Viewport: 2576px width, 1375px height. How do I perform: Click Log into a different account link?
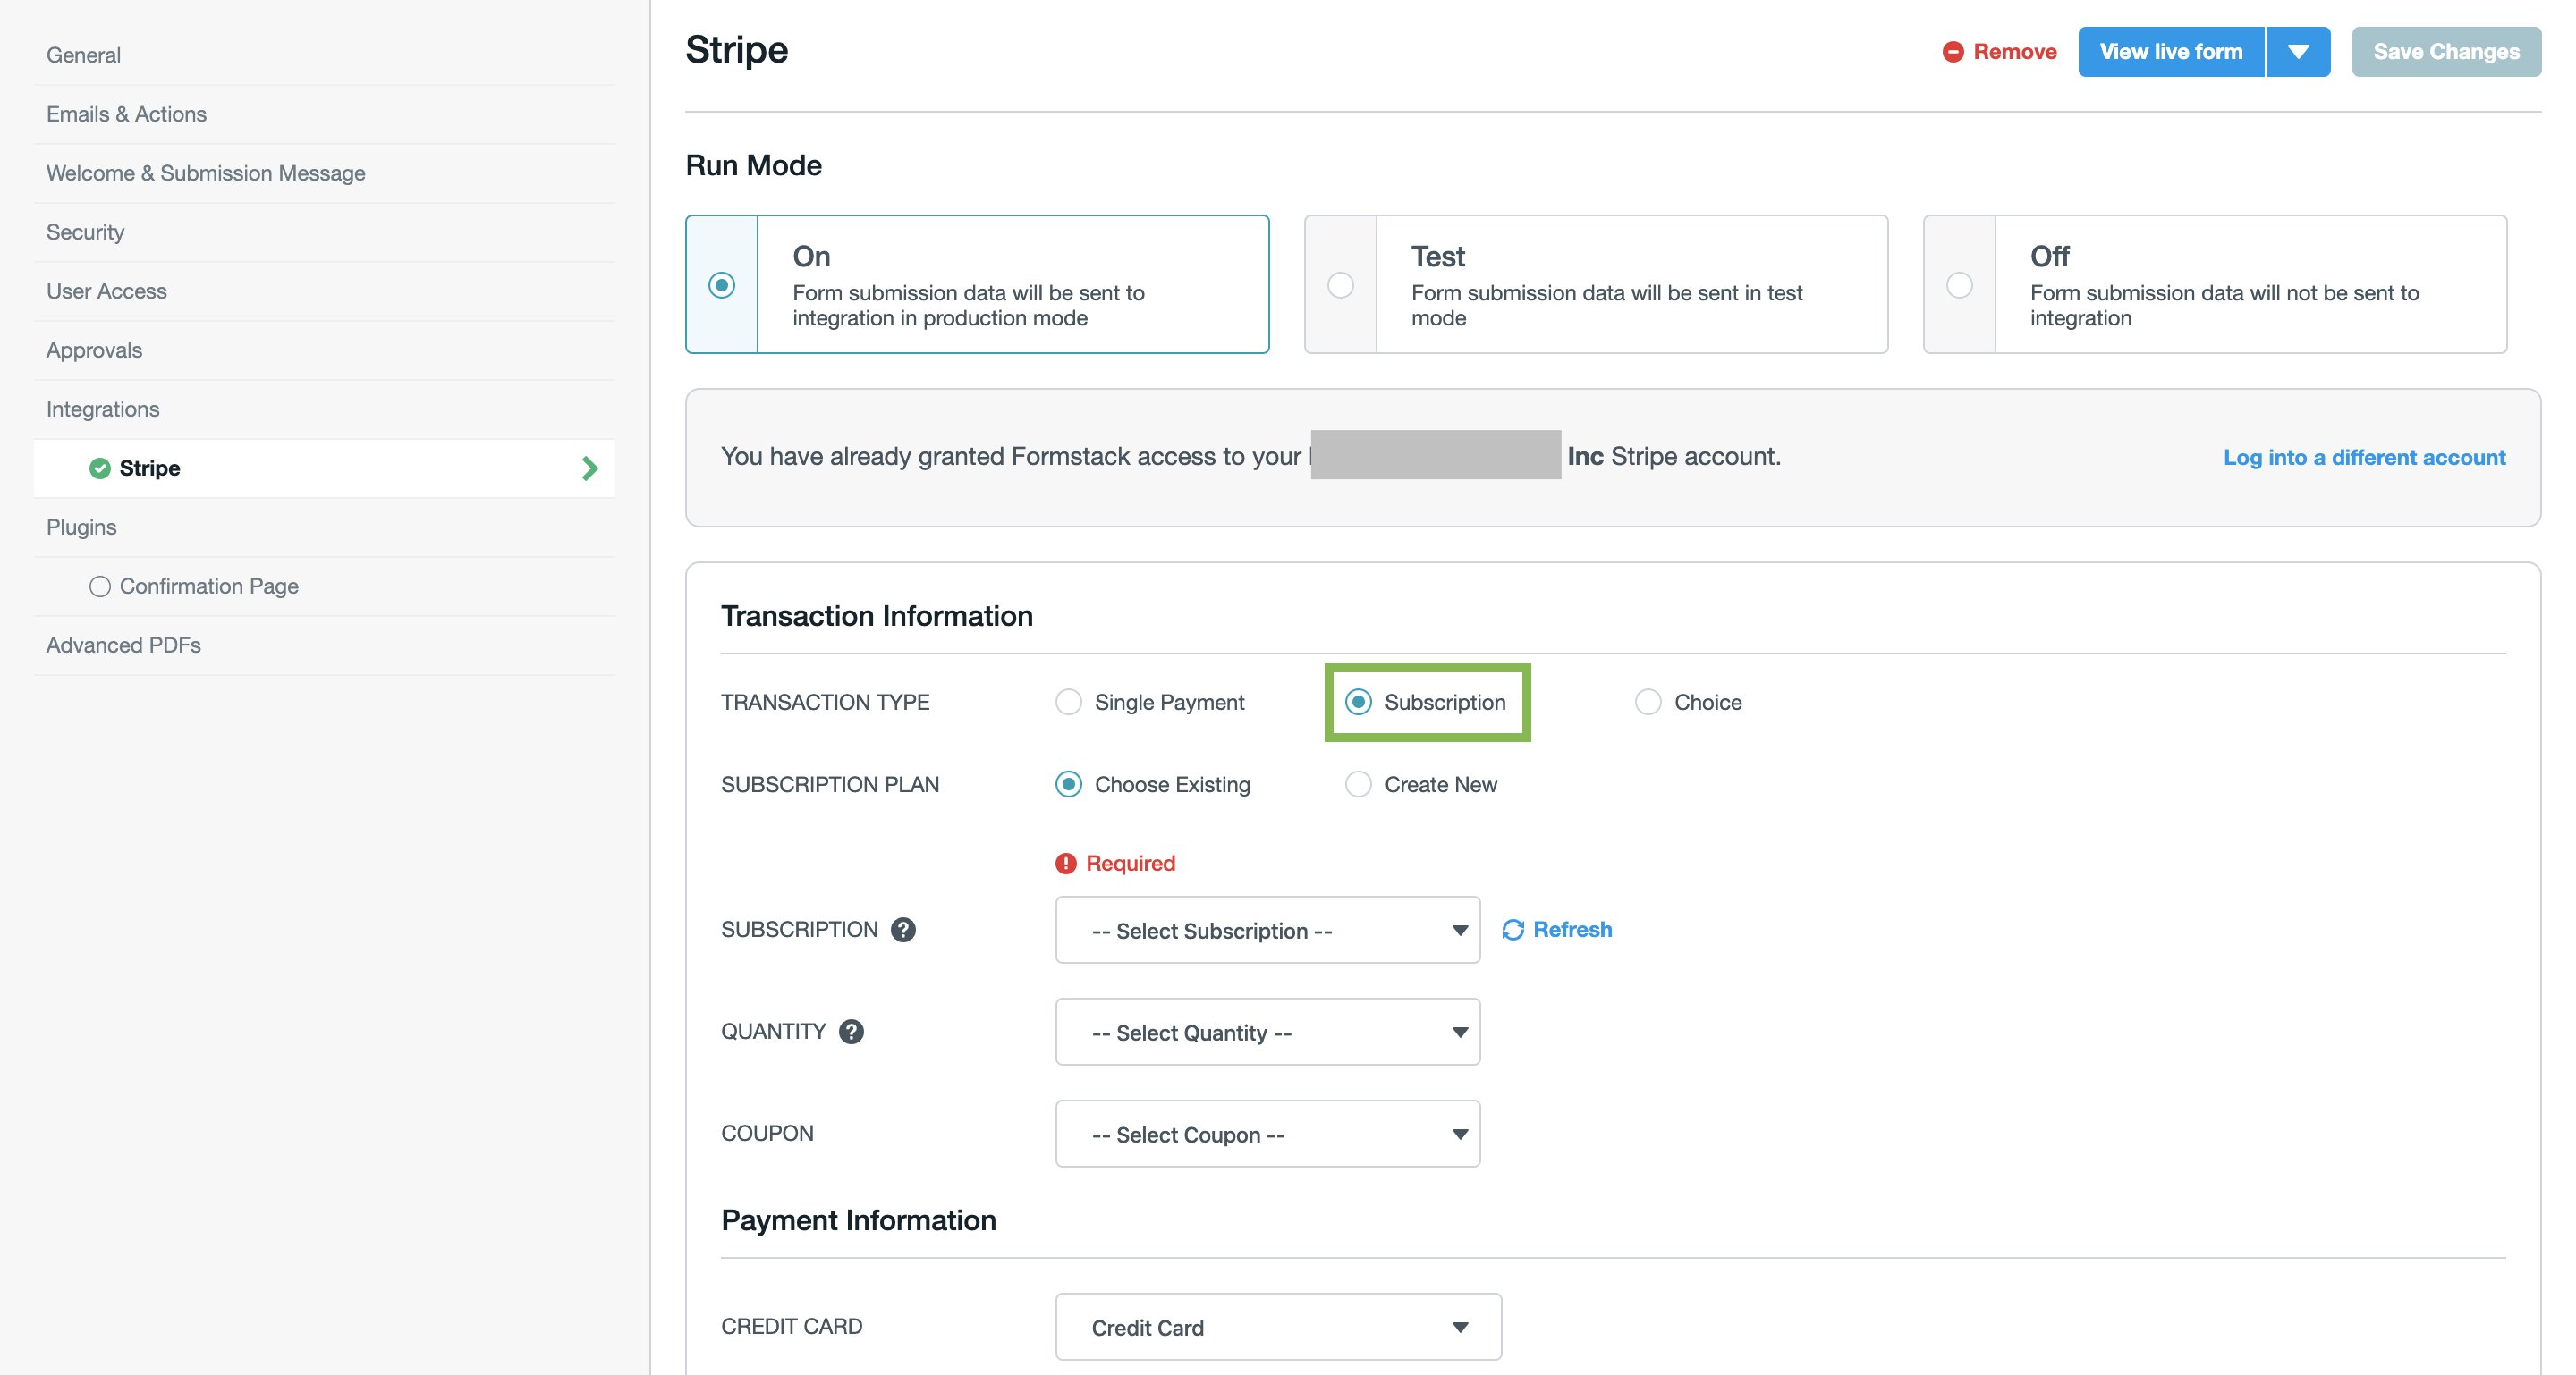[2364, 457]
